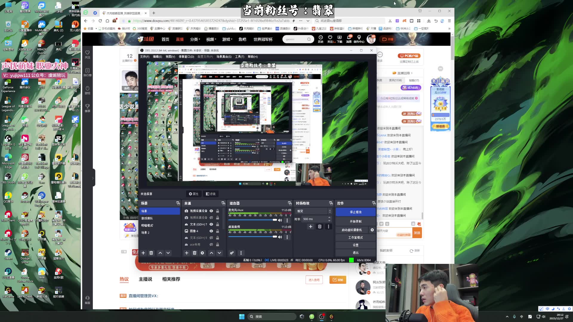Image resolution: width=573 pixels, height=322 pixels.
Task: Click 滤镜 filters button in OBS
Action: pos(211,194)
